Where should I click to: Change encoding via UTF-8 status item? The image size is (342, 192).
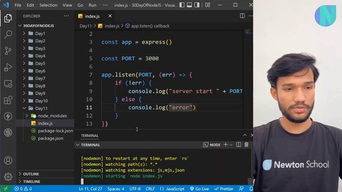pos(135,189)
